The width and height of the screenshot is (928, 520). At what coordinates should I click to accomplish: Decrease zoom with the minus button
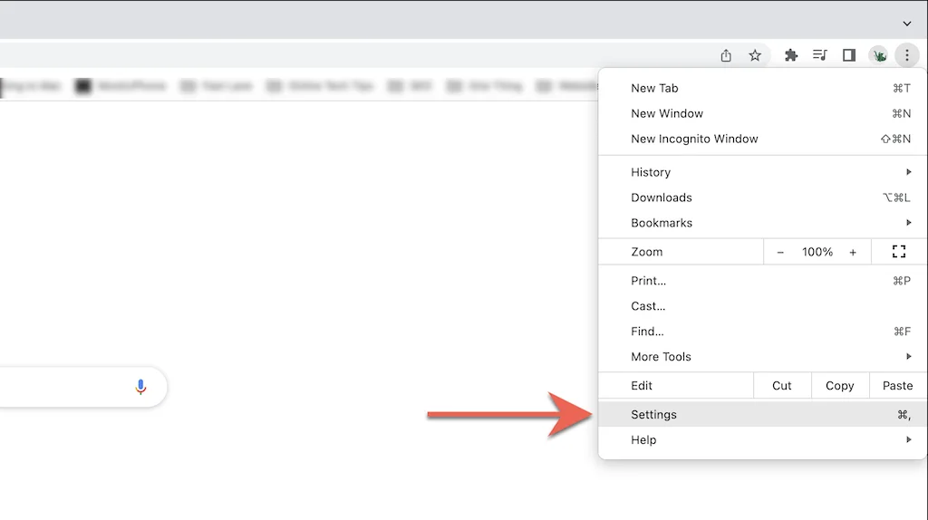click(780, 252)
